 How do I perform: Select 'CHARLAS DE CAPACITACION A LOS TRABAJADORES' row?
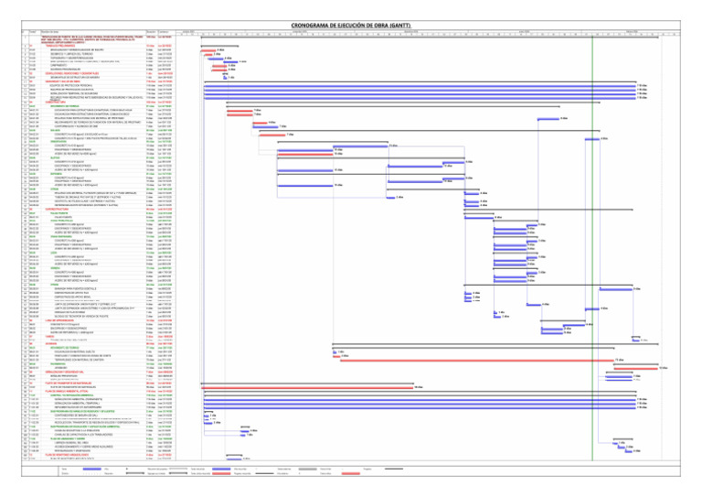coord(99,435)
